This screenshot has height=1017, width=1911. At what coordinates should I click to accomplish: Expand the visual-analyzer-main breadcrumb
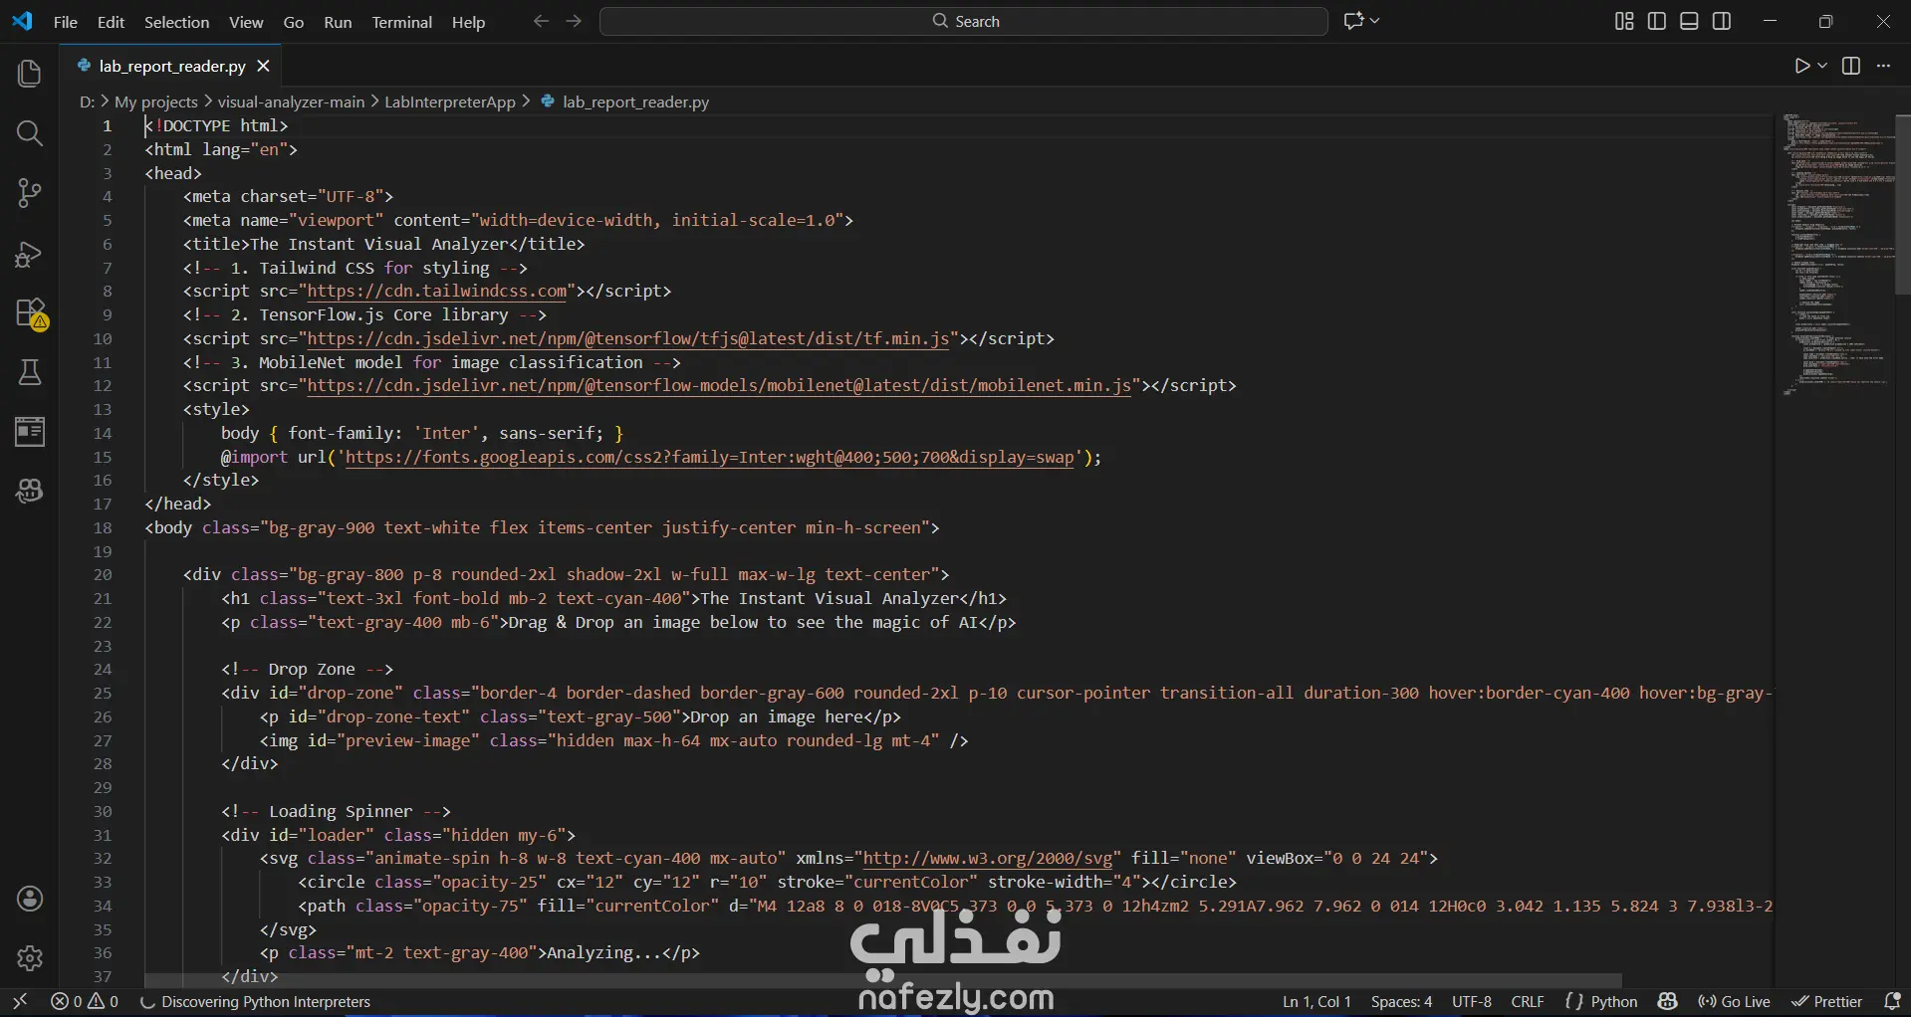coord(291,102)
